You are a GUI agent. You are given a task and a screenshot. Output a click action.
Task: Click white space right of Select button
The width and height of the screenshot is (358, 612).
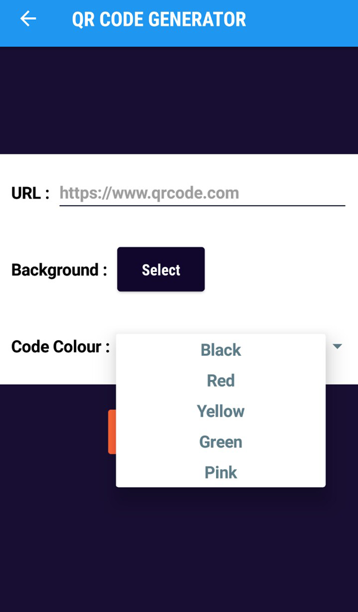[280, 270]
